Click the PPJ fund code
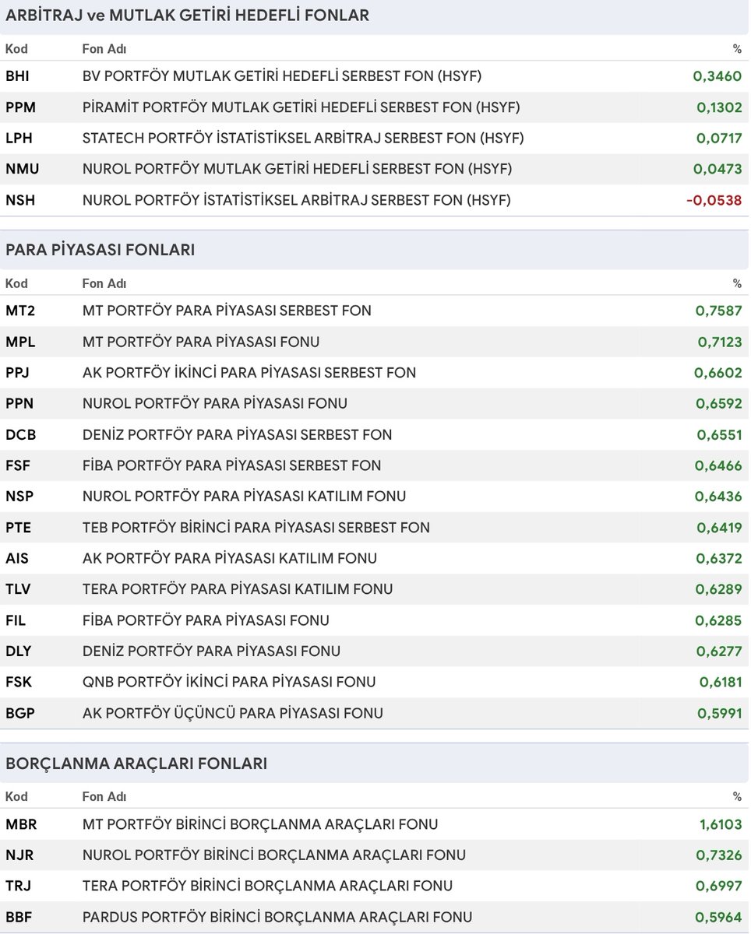The width and height of the screenshot is (751, 934). tap(19, 373)
